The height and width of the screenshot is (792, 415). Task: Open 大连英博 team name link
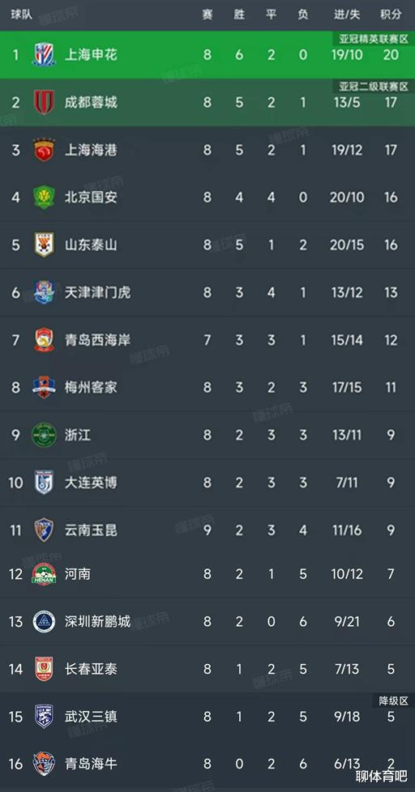click(91, 483)
